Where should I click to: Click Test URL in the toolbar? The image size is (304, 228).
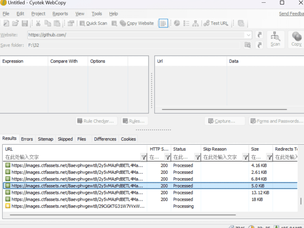tap(216, 23)
